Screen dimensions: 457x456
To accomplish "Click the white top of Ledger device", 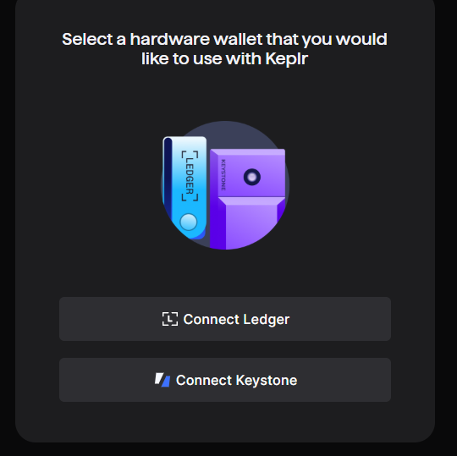I will [189, 143].
